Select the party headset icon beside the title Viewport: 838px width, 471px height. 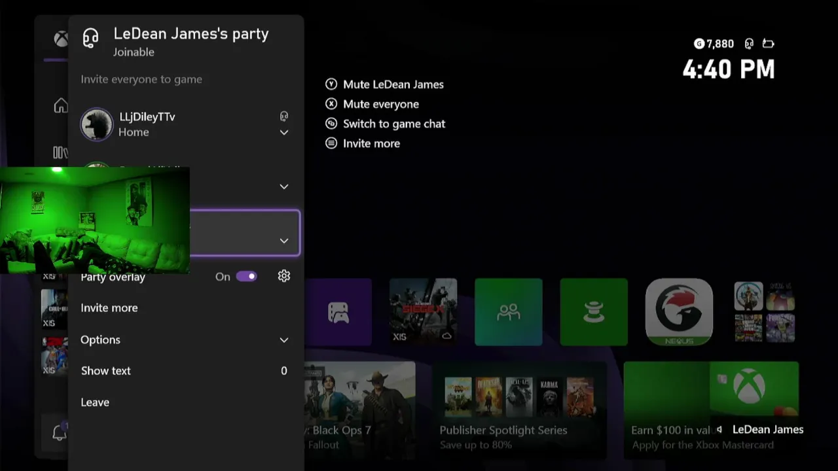(x=90, y=38)
